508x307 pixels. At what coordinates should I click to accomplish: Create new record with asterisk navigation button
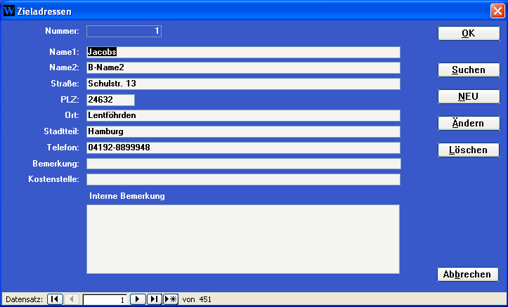point(171,299)
